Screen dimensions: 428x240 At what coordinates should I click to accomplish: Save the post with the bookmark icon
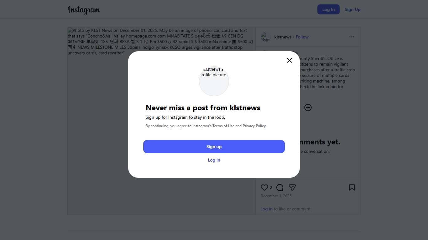point(352,187)
